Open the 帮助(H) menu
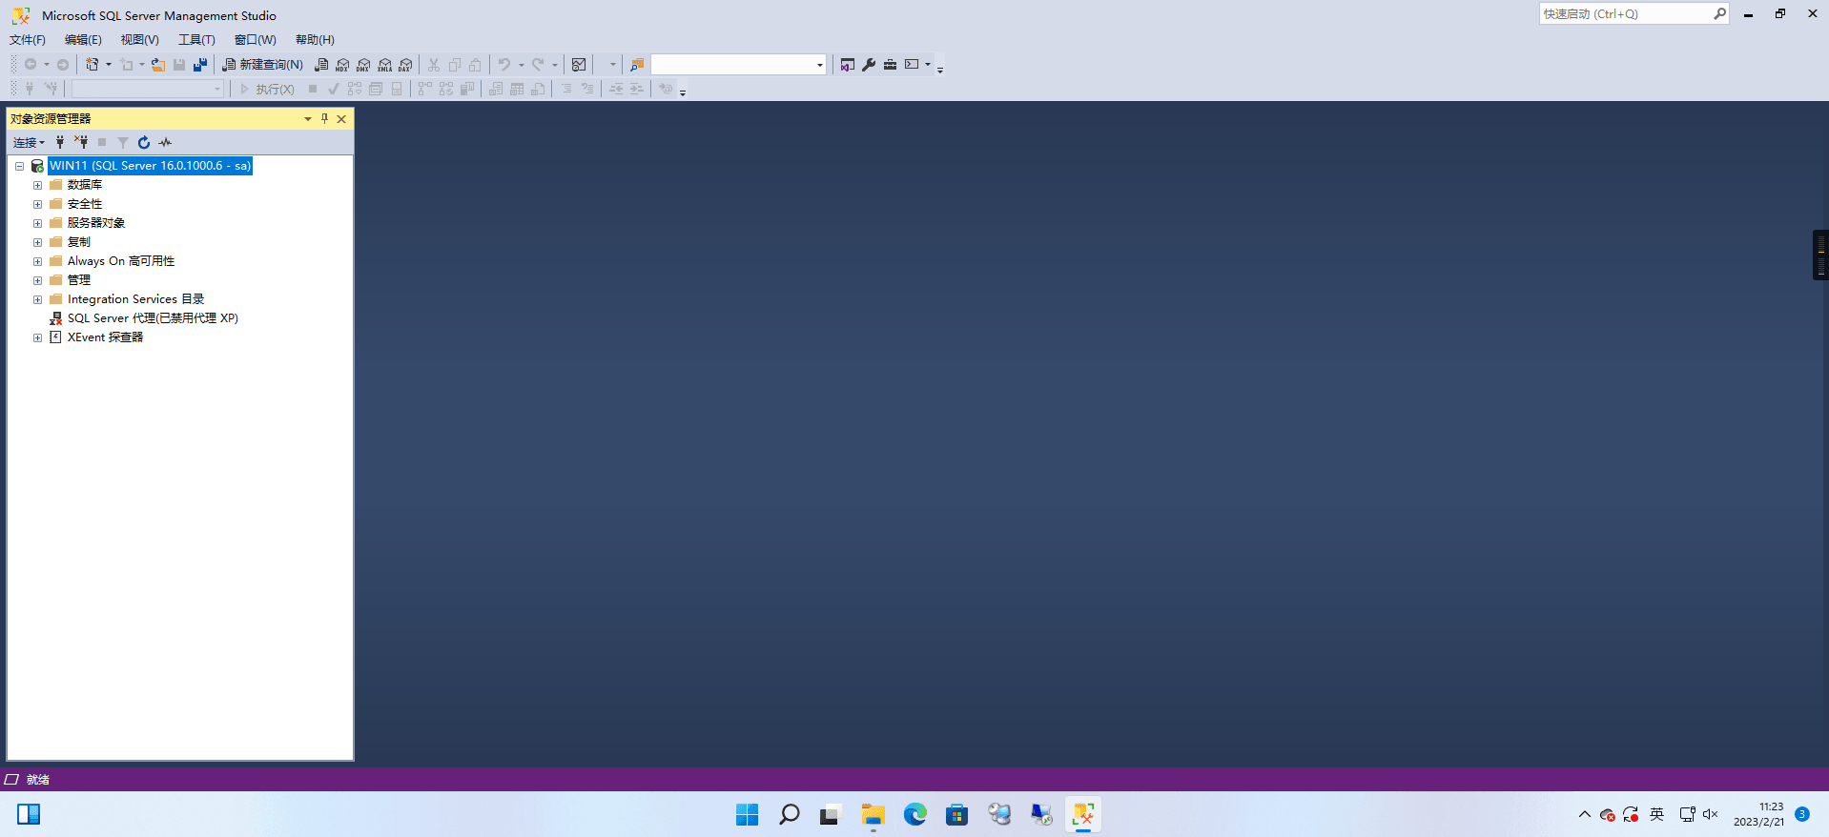The width and height of the screenshot is (1829, 837). (315, 40)
